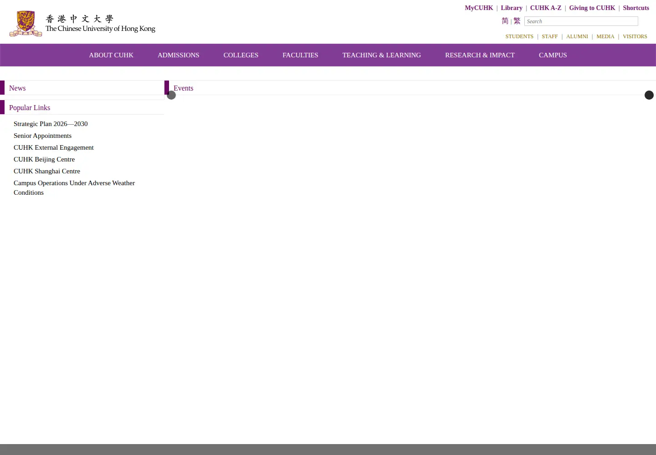The height and width of the screenshot is (455, 656).
Task: Select the News section heading
Action: (x=17, y=88)
